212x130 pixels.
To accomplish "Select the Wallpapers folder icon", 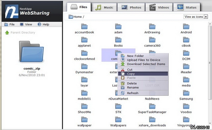I will 118,120.
